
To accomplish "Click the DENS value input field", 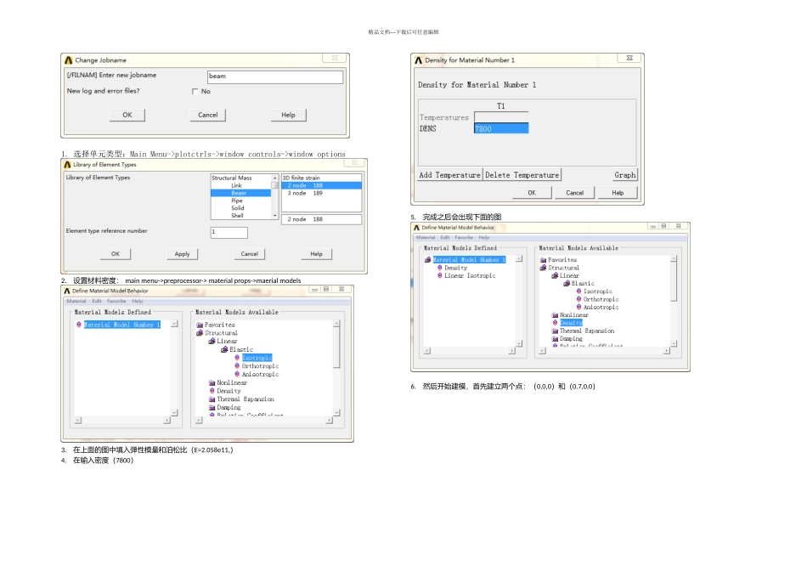I will 501,128.
